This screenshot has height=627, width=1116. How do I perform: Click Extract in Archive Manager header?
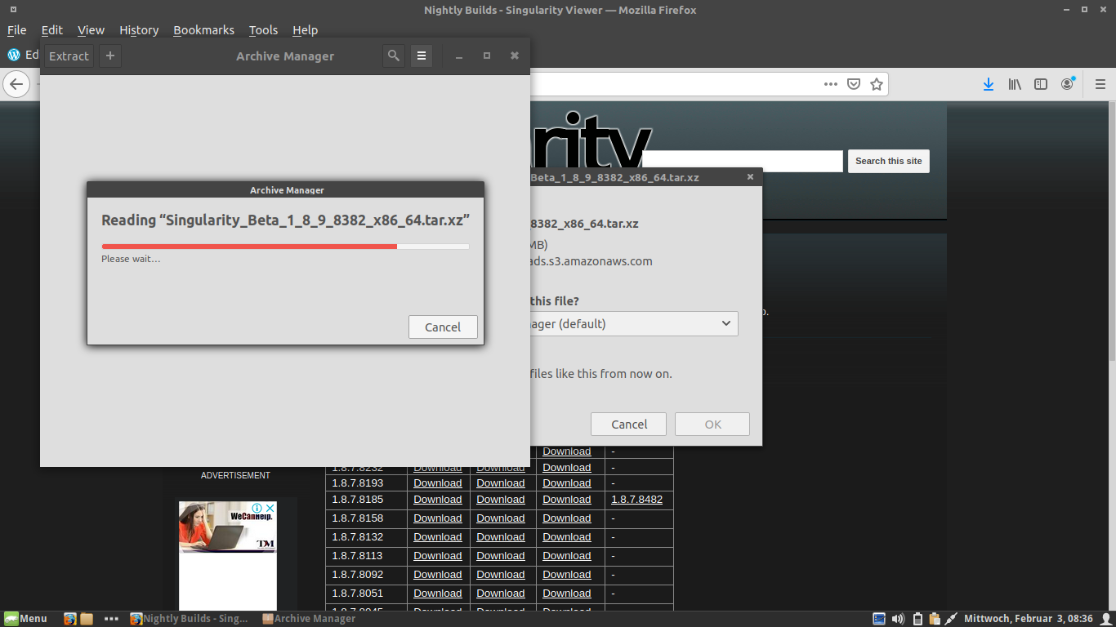(69, 56)
